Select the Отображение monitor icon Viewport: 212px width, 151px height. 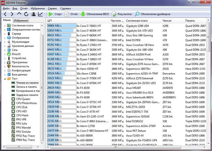coord(9,38)
